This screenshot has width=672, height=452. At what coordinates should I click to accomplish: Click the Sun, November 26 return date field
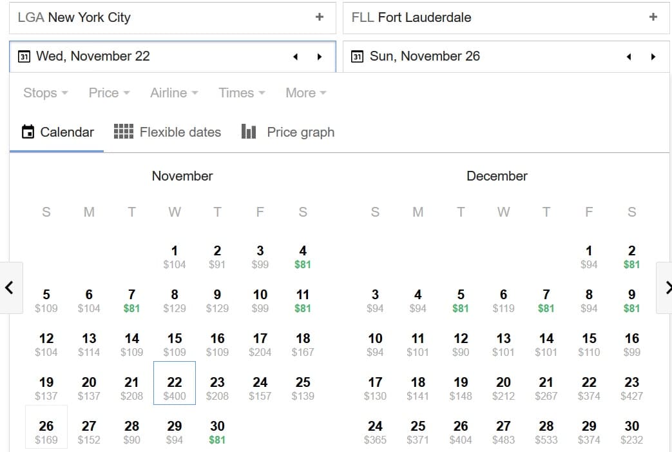point(506,57)
